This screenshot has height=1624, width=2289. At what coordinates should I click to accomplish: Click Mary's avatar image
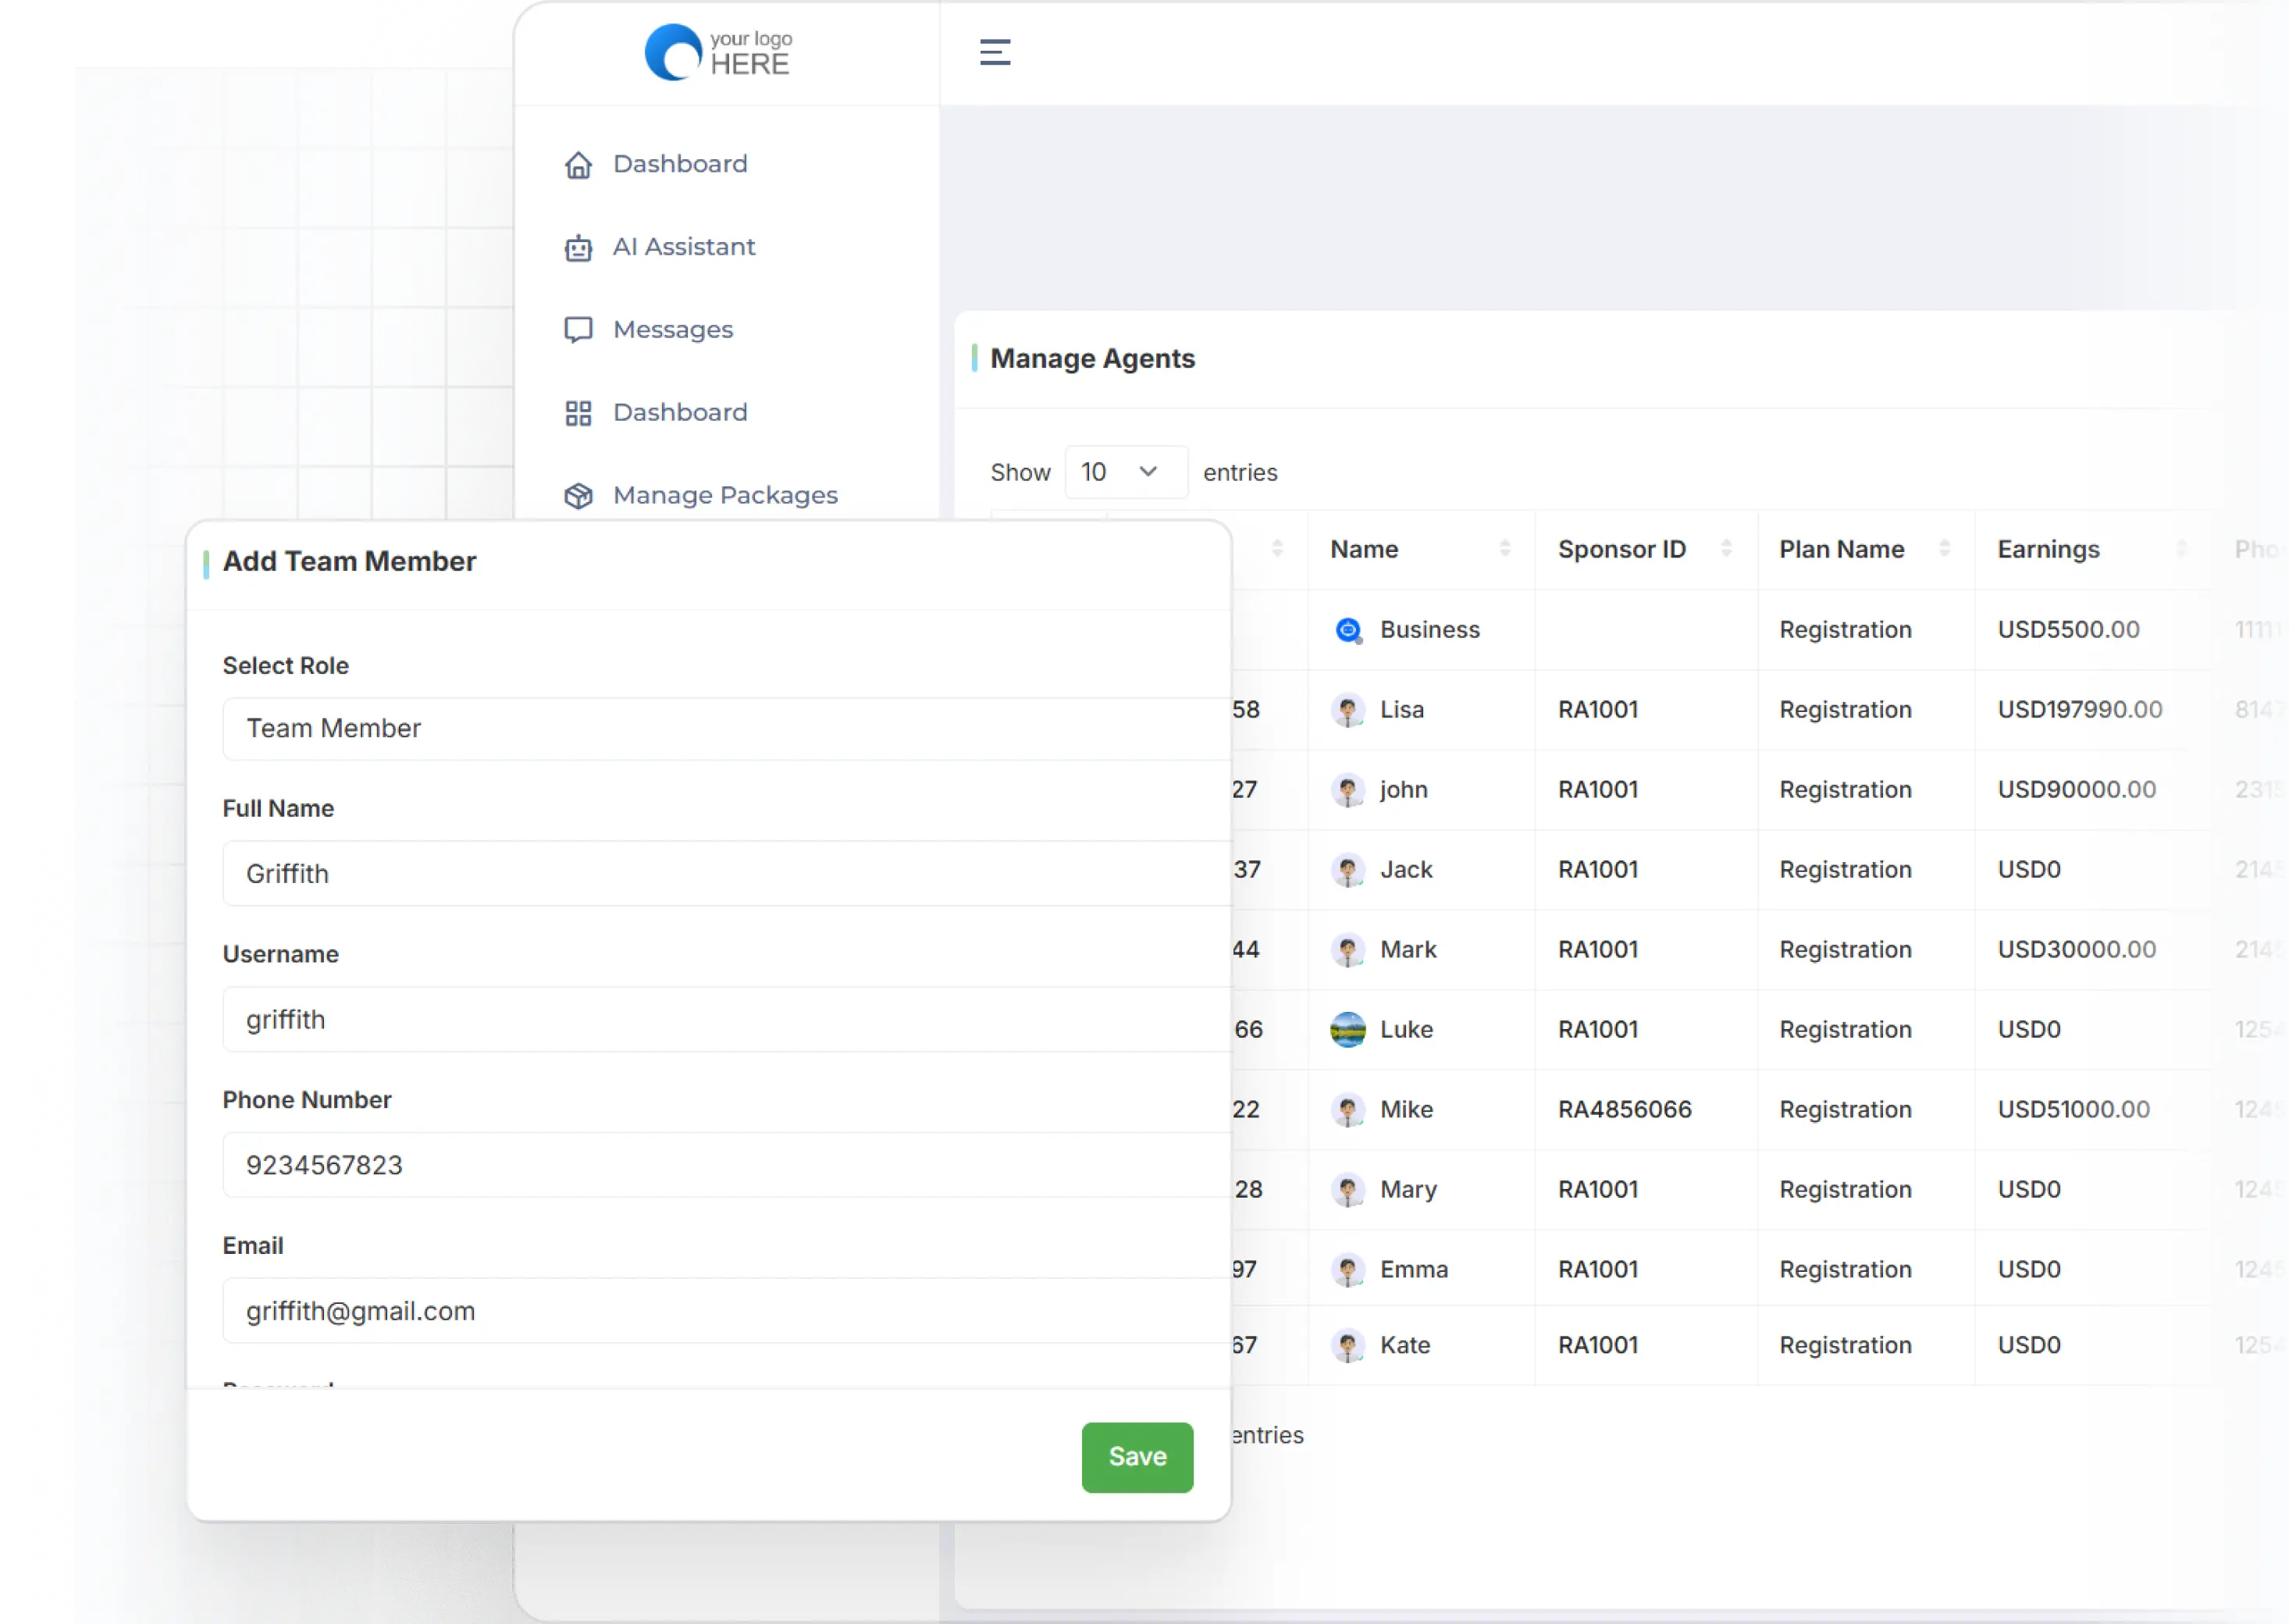point(1348,1190)
